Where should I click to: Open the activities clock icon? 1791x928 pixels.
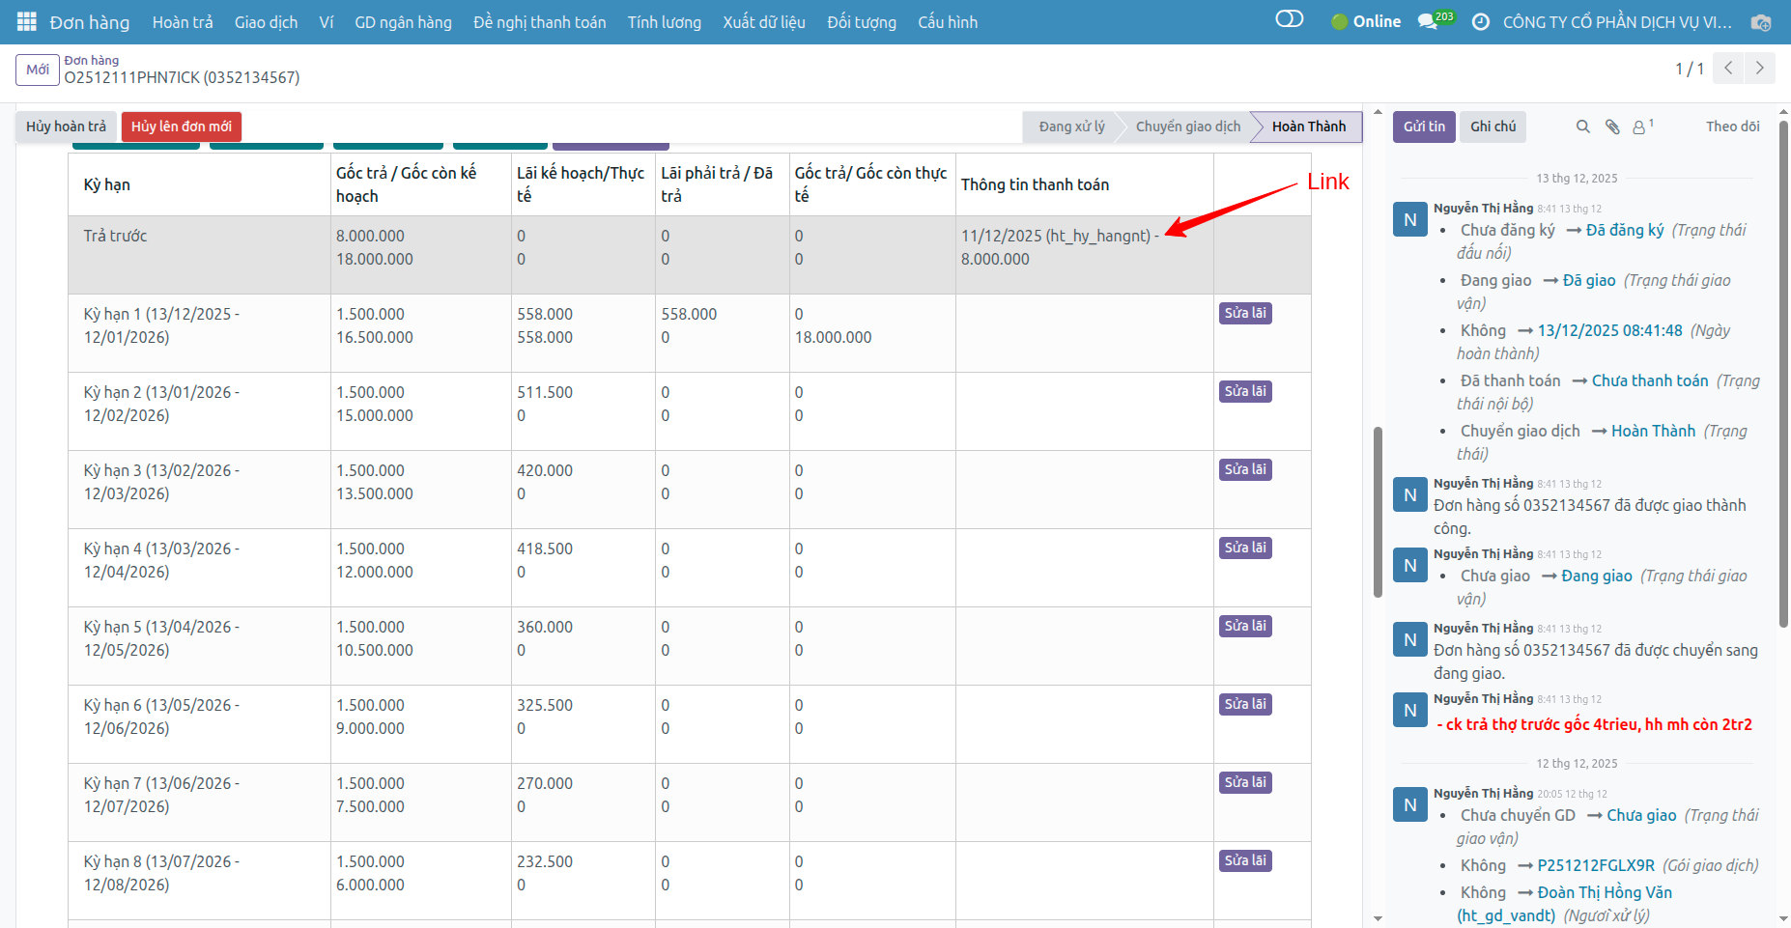[1480, 21]
